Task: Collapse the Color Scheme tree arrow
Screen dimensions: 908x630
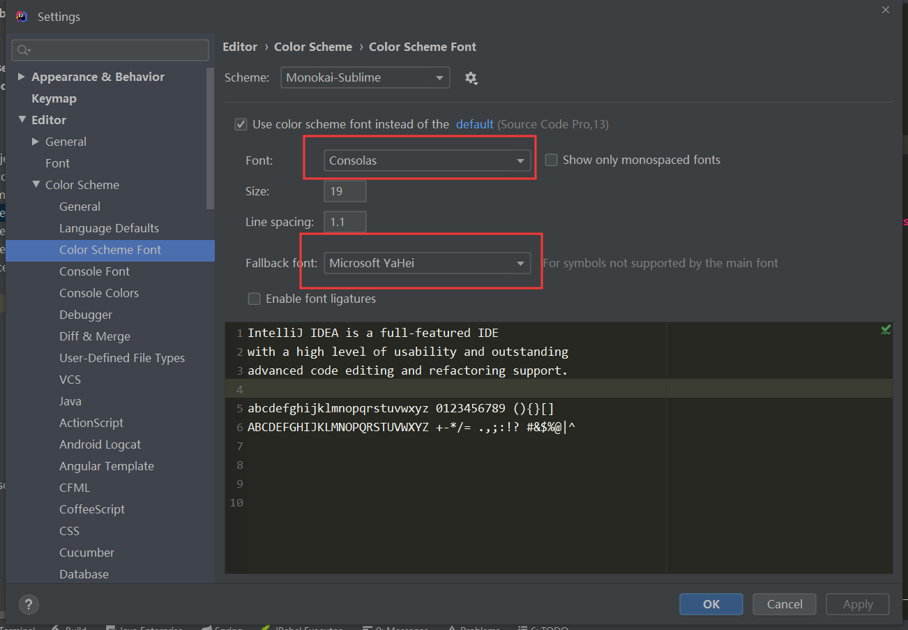Action: [36, 185]
